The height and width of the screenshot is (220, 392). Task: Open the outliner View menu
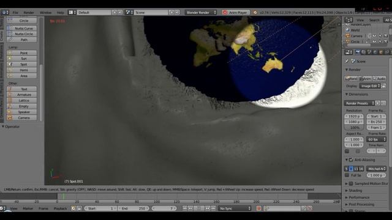click(x=360, y=20)
